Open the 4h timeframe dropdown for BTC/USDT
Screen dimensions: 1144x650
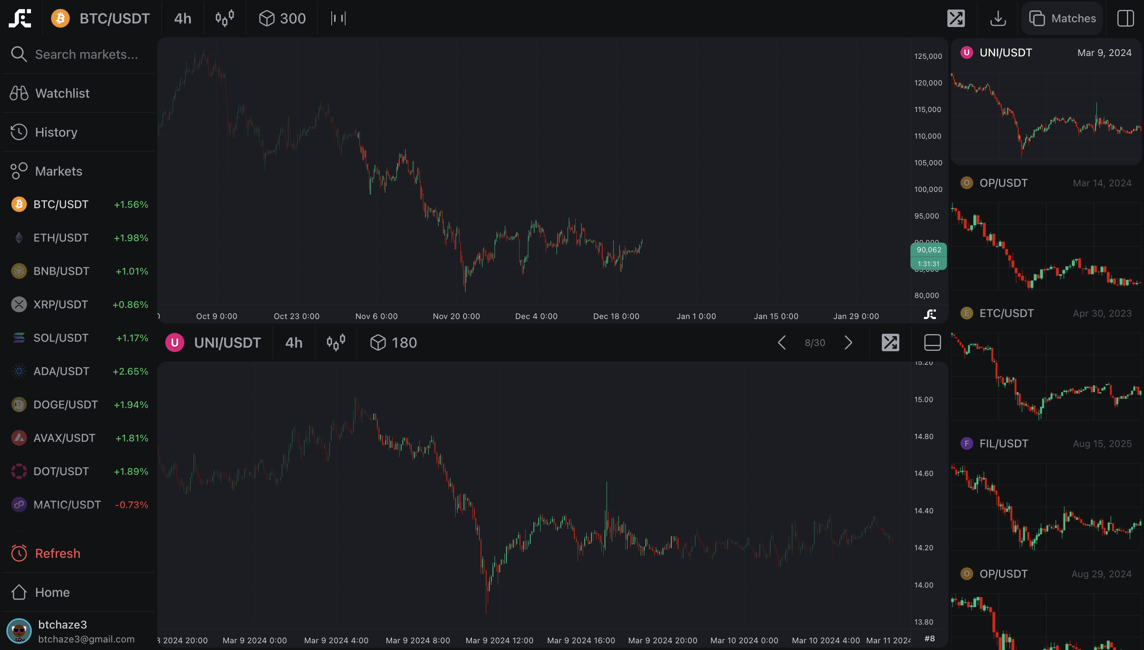point(182,18)
